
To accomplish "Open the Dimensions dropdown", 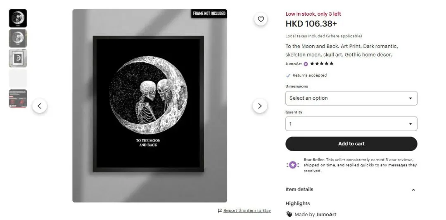I will [x=351, y=98].
